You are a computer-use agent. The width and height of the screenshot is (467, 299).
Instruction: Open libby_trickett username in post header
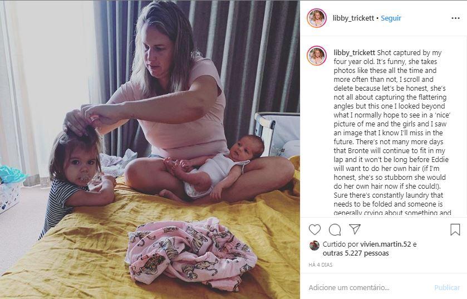353,18
